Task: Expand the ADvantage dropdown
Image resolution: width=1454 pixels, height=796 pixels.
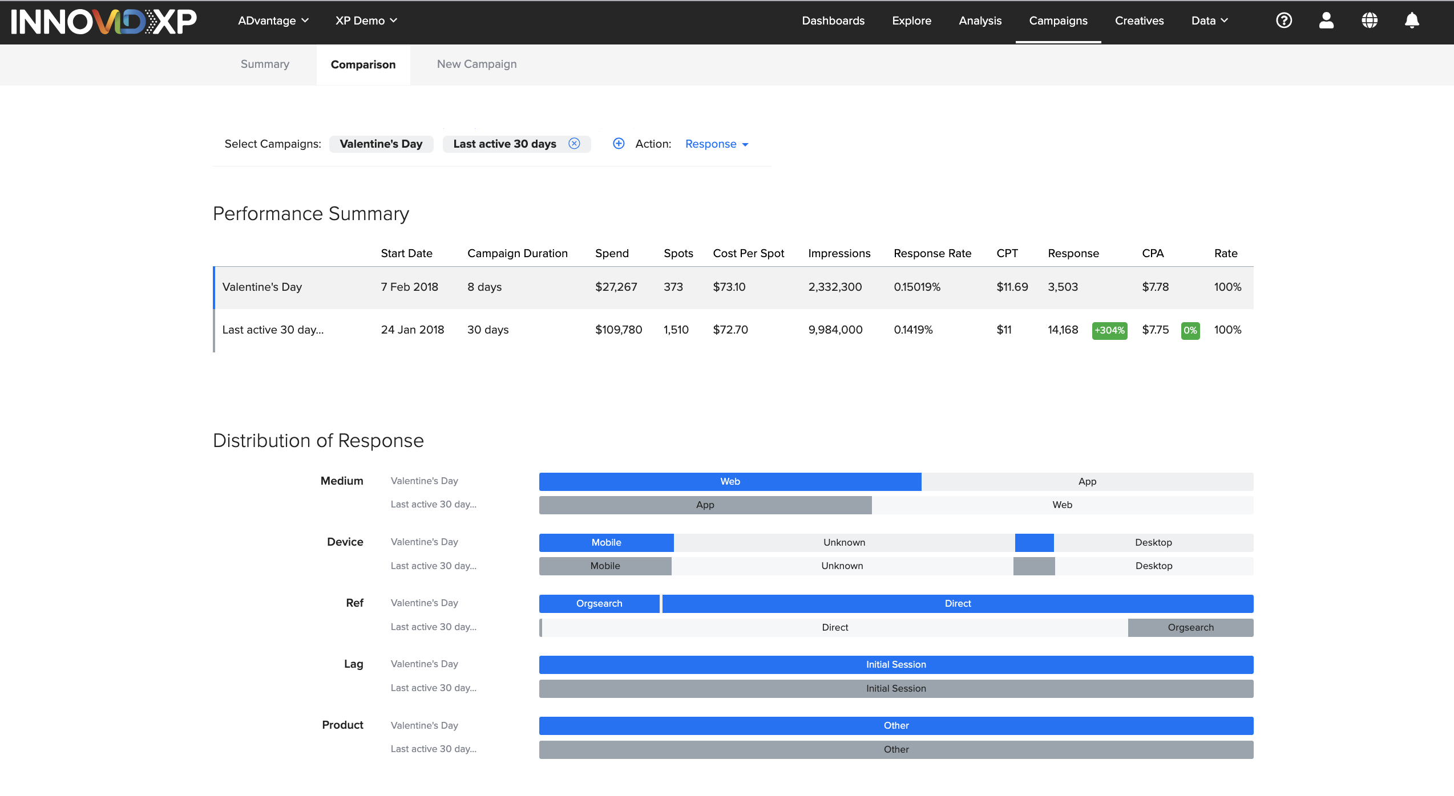Action: coord(273,21)
